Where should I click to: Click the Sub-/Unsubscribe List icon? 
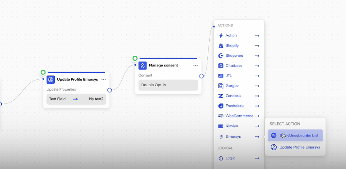274,136
